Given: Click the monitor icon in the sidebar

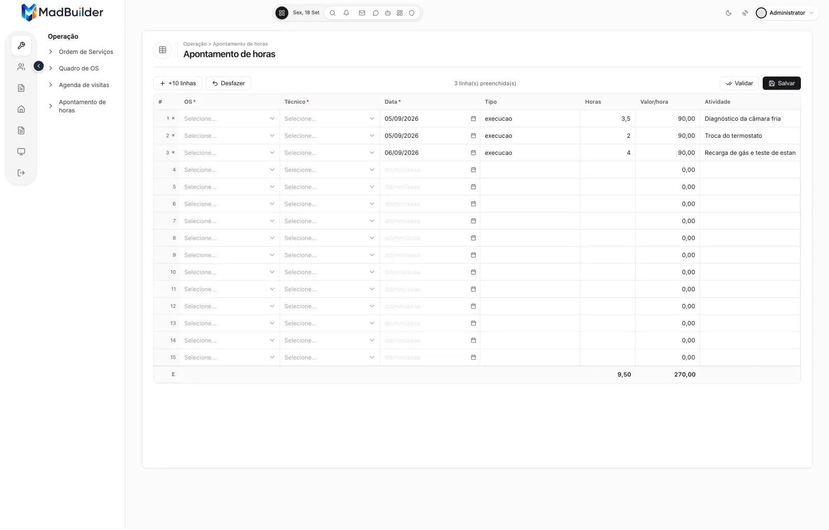Looking at the screenshot, I should (x=21, y=152).
